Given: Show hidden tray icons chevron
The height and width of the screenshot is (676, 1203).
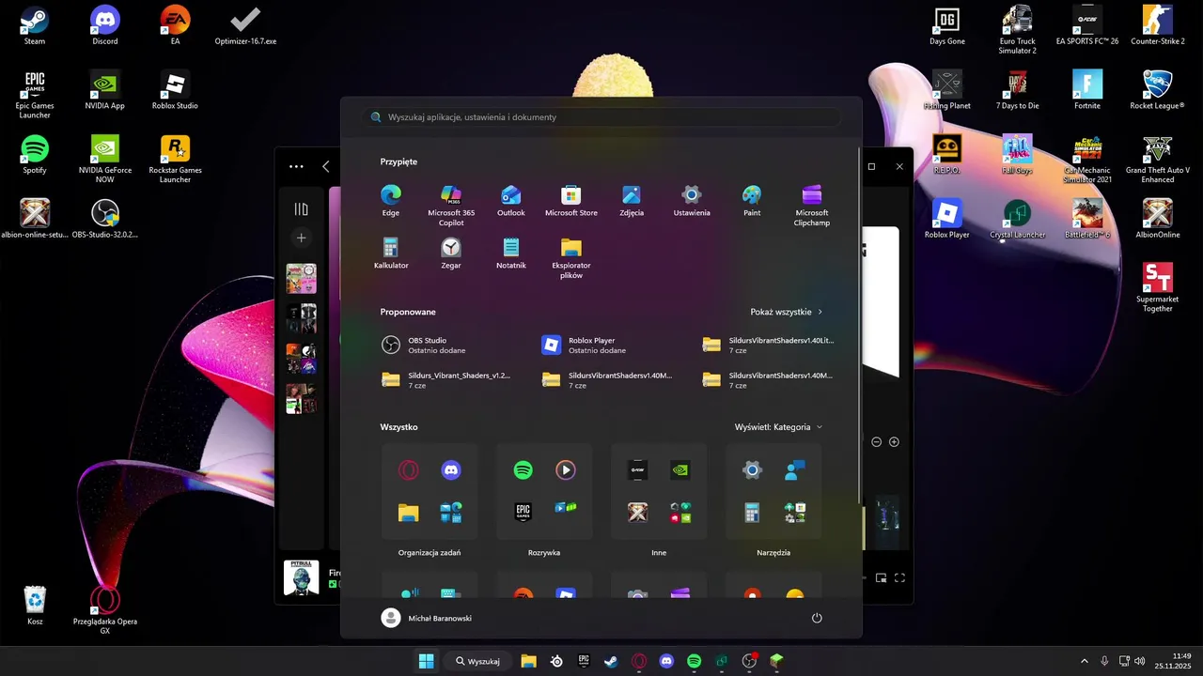Looking at the screenshot, I should pyautogui.click(x=1085, y=661).
